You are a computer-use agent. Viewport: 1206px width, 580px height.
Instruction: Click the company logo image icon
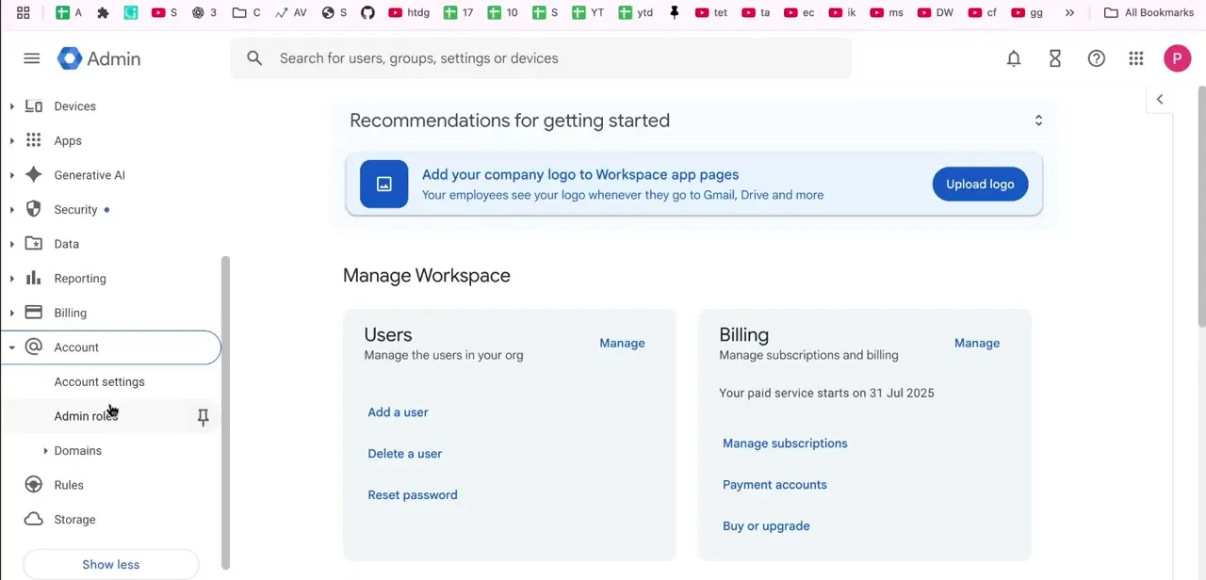384,185
